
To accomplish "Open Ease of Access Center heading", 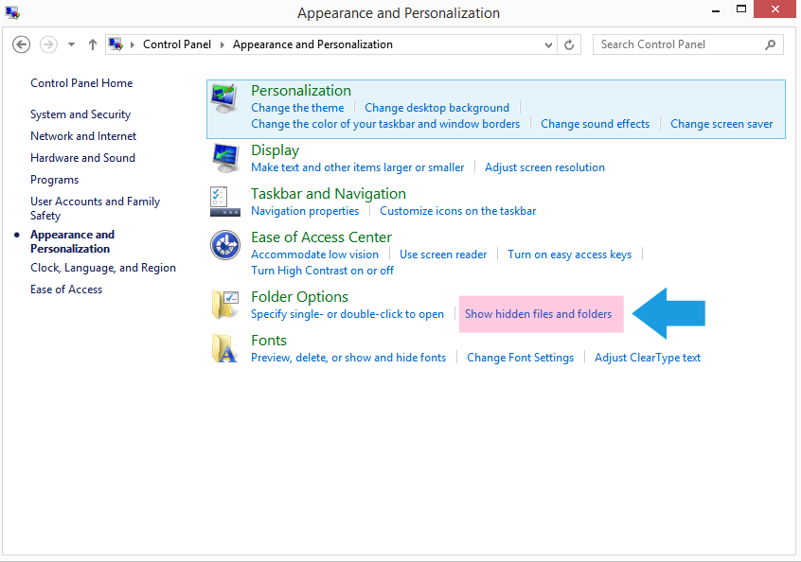I will click(321, 237).
